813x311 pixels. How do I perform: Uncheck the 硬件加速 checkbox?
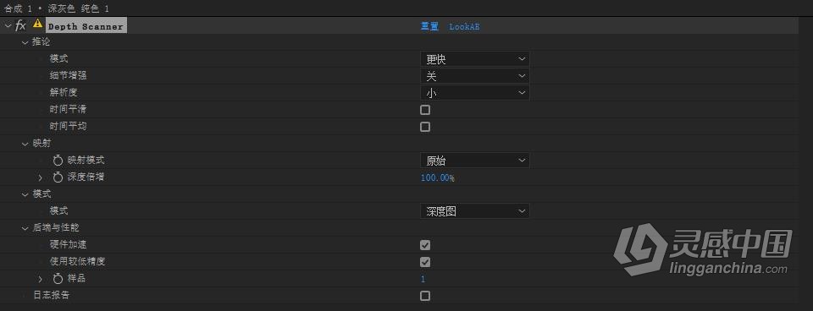(x=425, y=245)
